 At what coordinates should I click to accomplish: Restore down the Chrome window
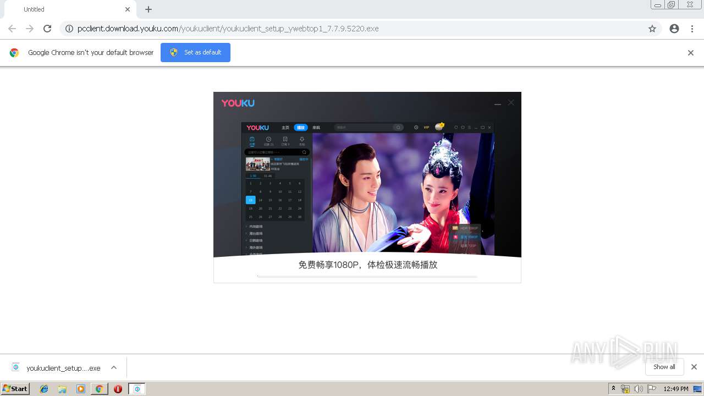click(672, 5)
